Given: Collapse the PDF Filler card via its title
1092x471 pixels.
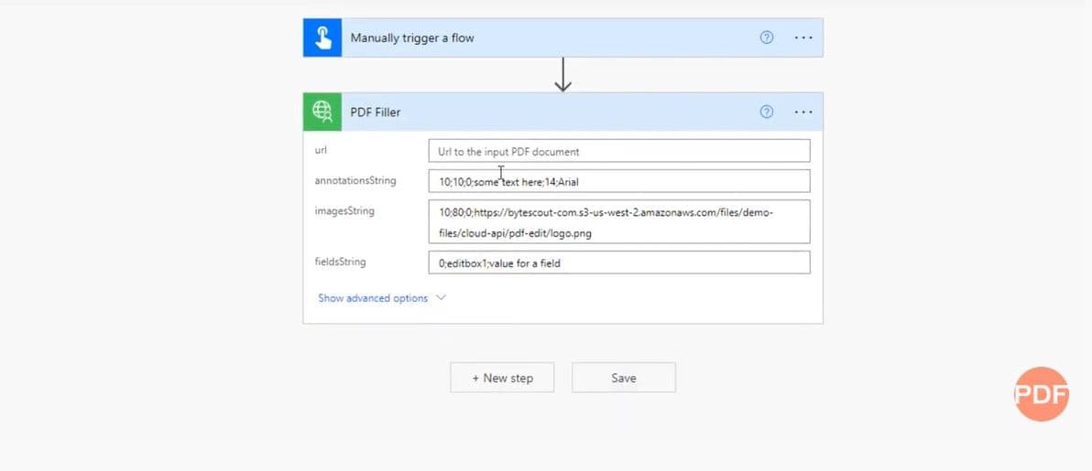Looking at the screenshot, I should pos(376,112).
